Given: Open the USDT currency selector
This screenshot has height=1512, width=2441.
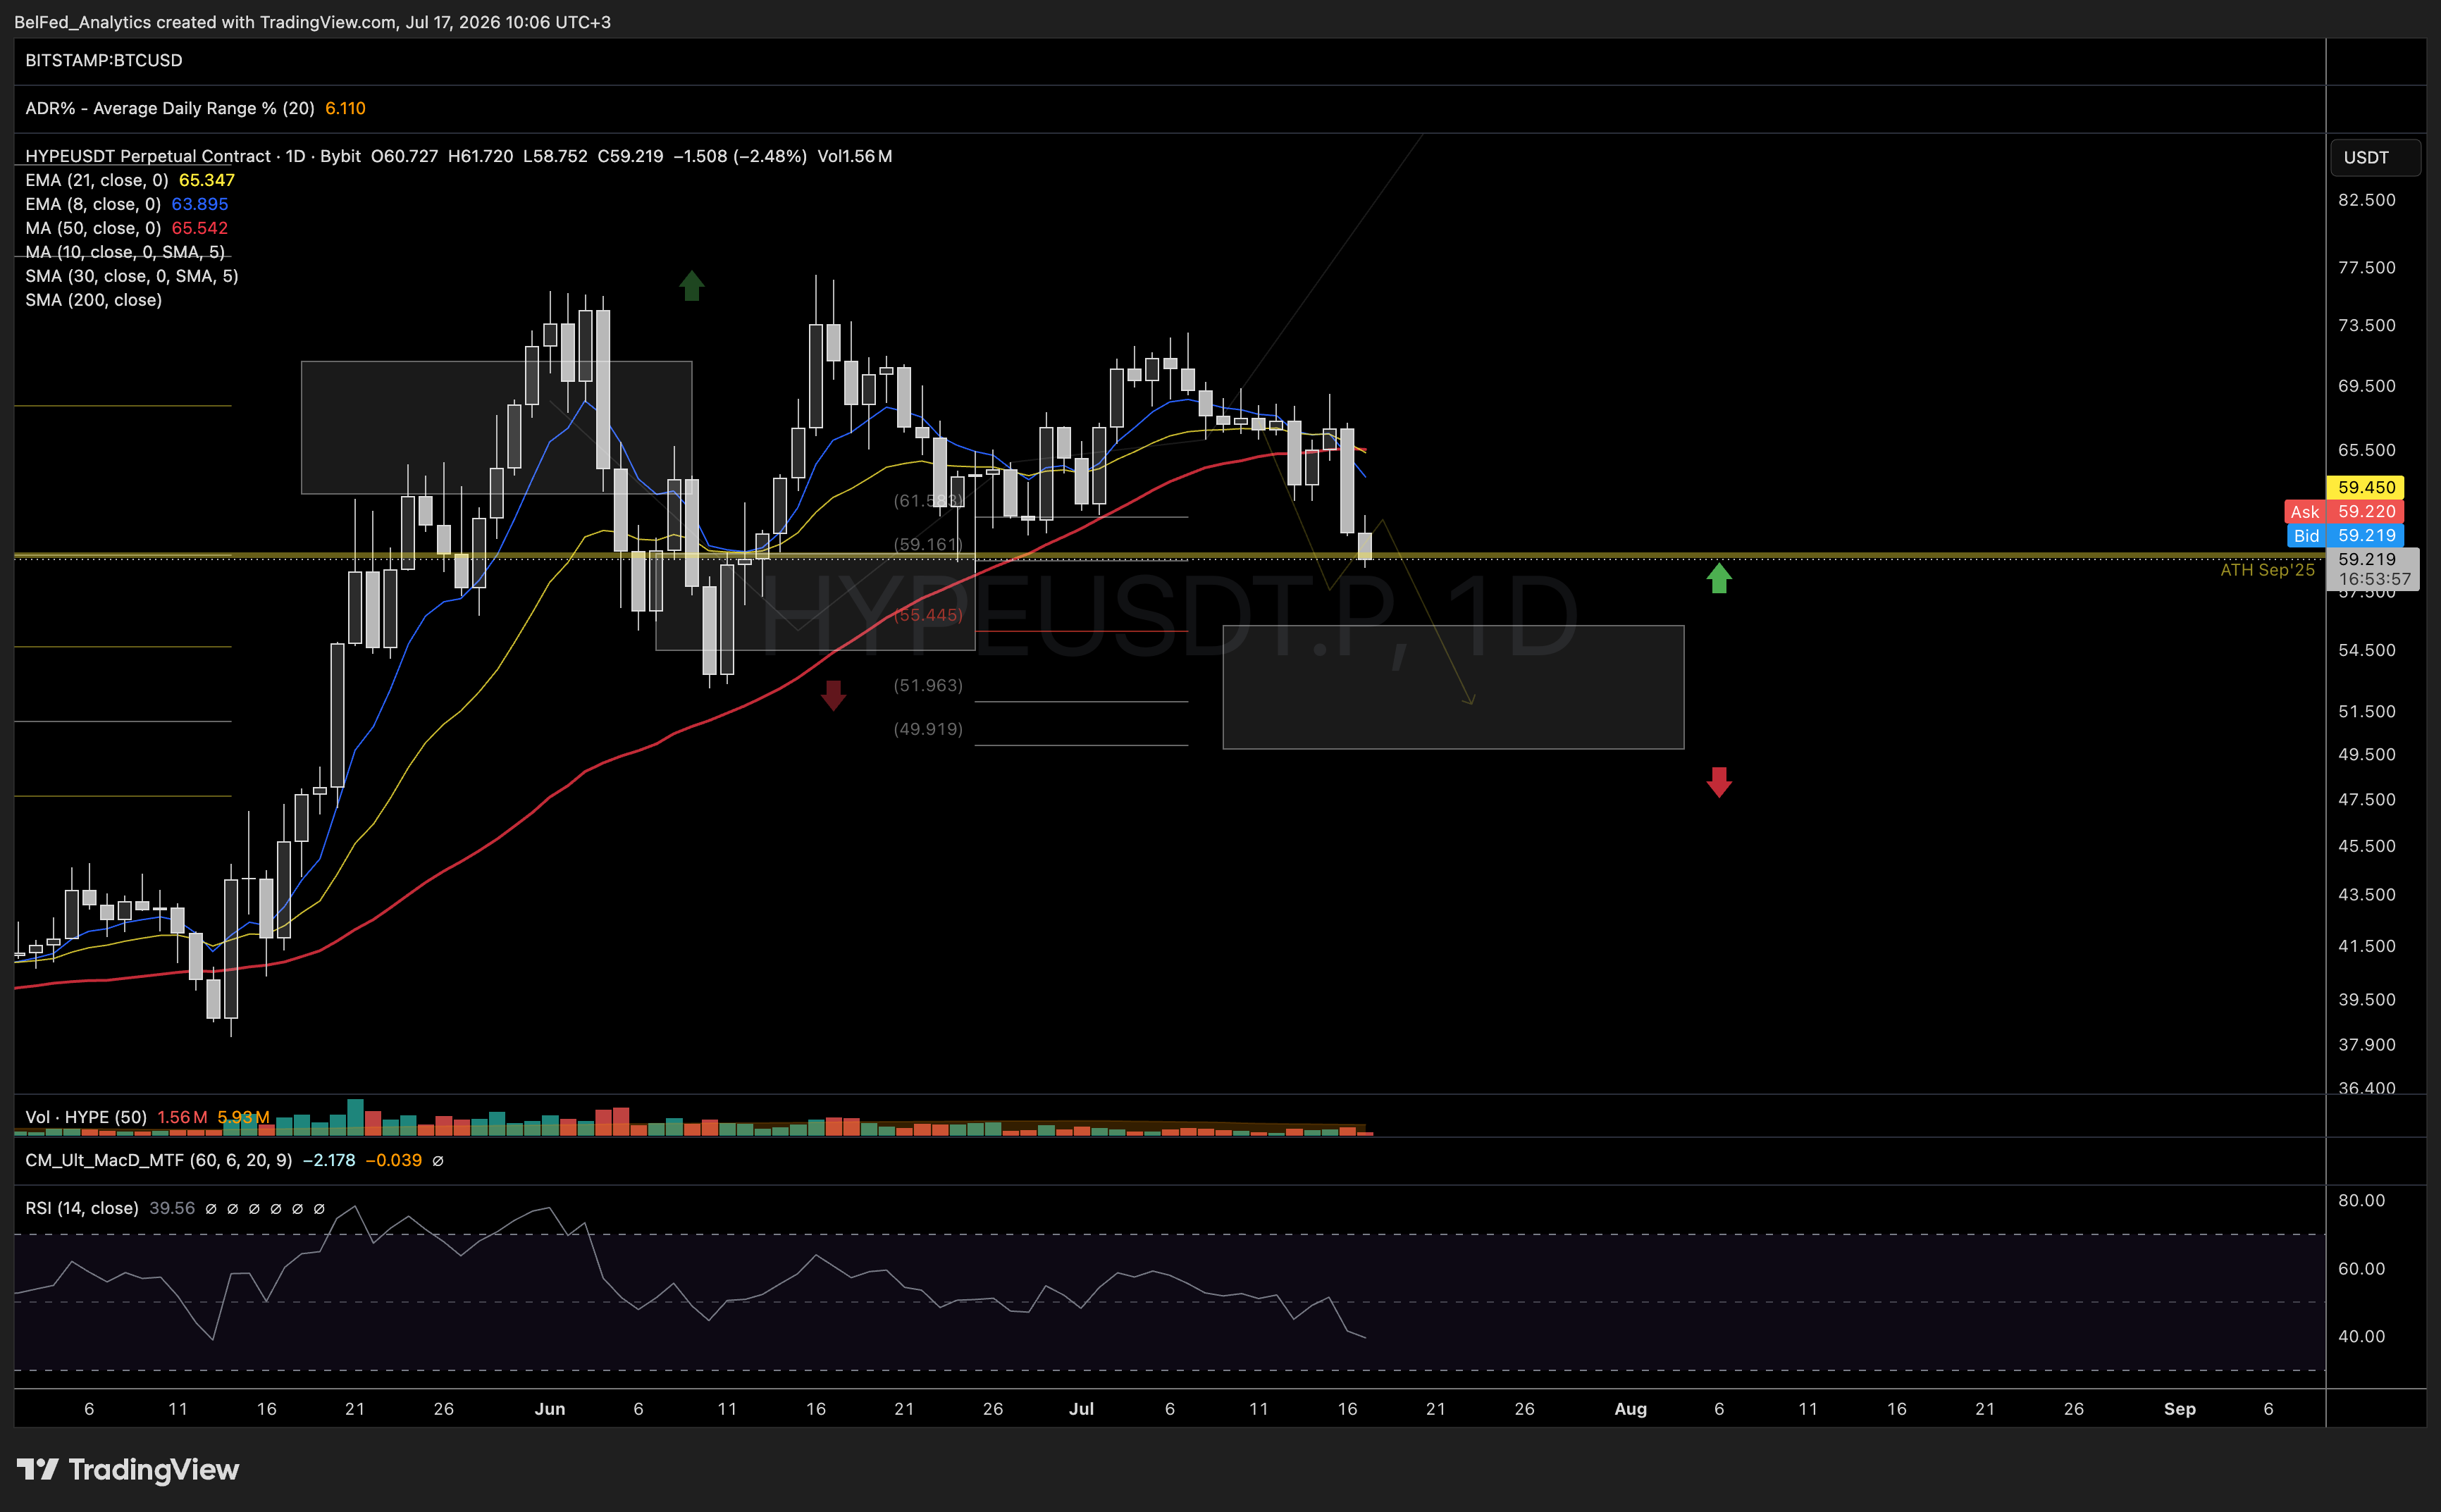Looking at the screenshot, I should click(2375, 157).
